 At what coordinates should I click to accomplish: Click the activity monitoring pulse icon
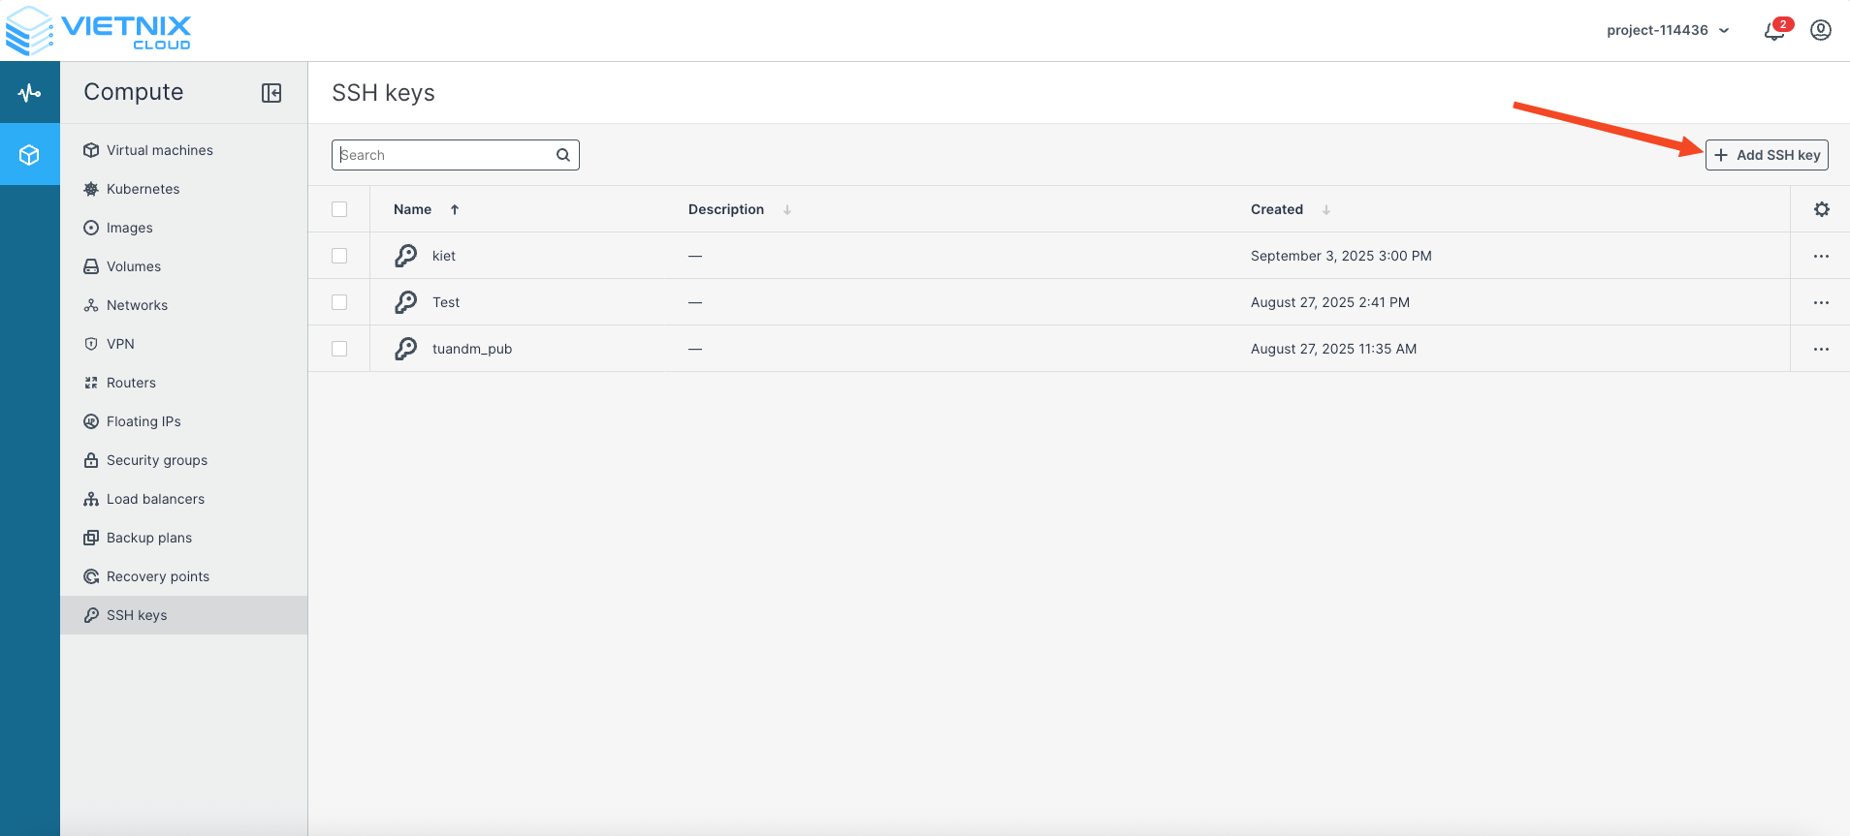(29, 93)
